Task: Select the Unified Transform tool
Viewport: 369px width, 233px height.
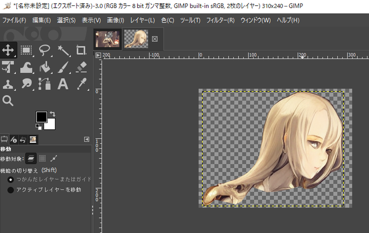Action: coord(8,67)
